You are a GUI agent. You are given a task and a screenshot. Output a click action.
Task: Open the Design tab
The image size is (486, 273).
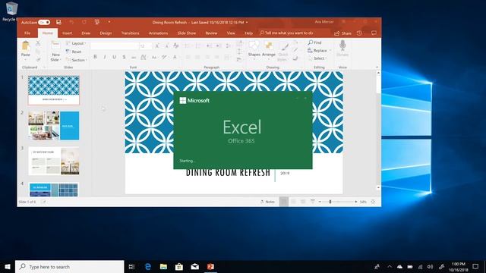[x=106, y=33]
